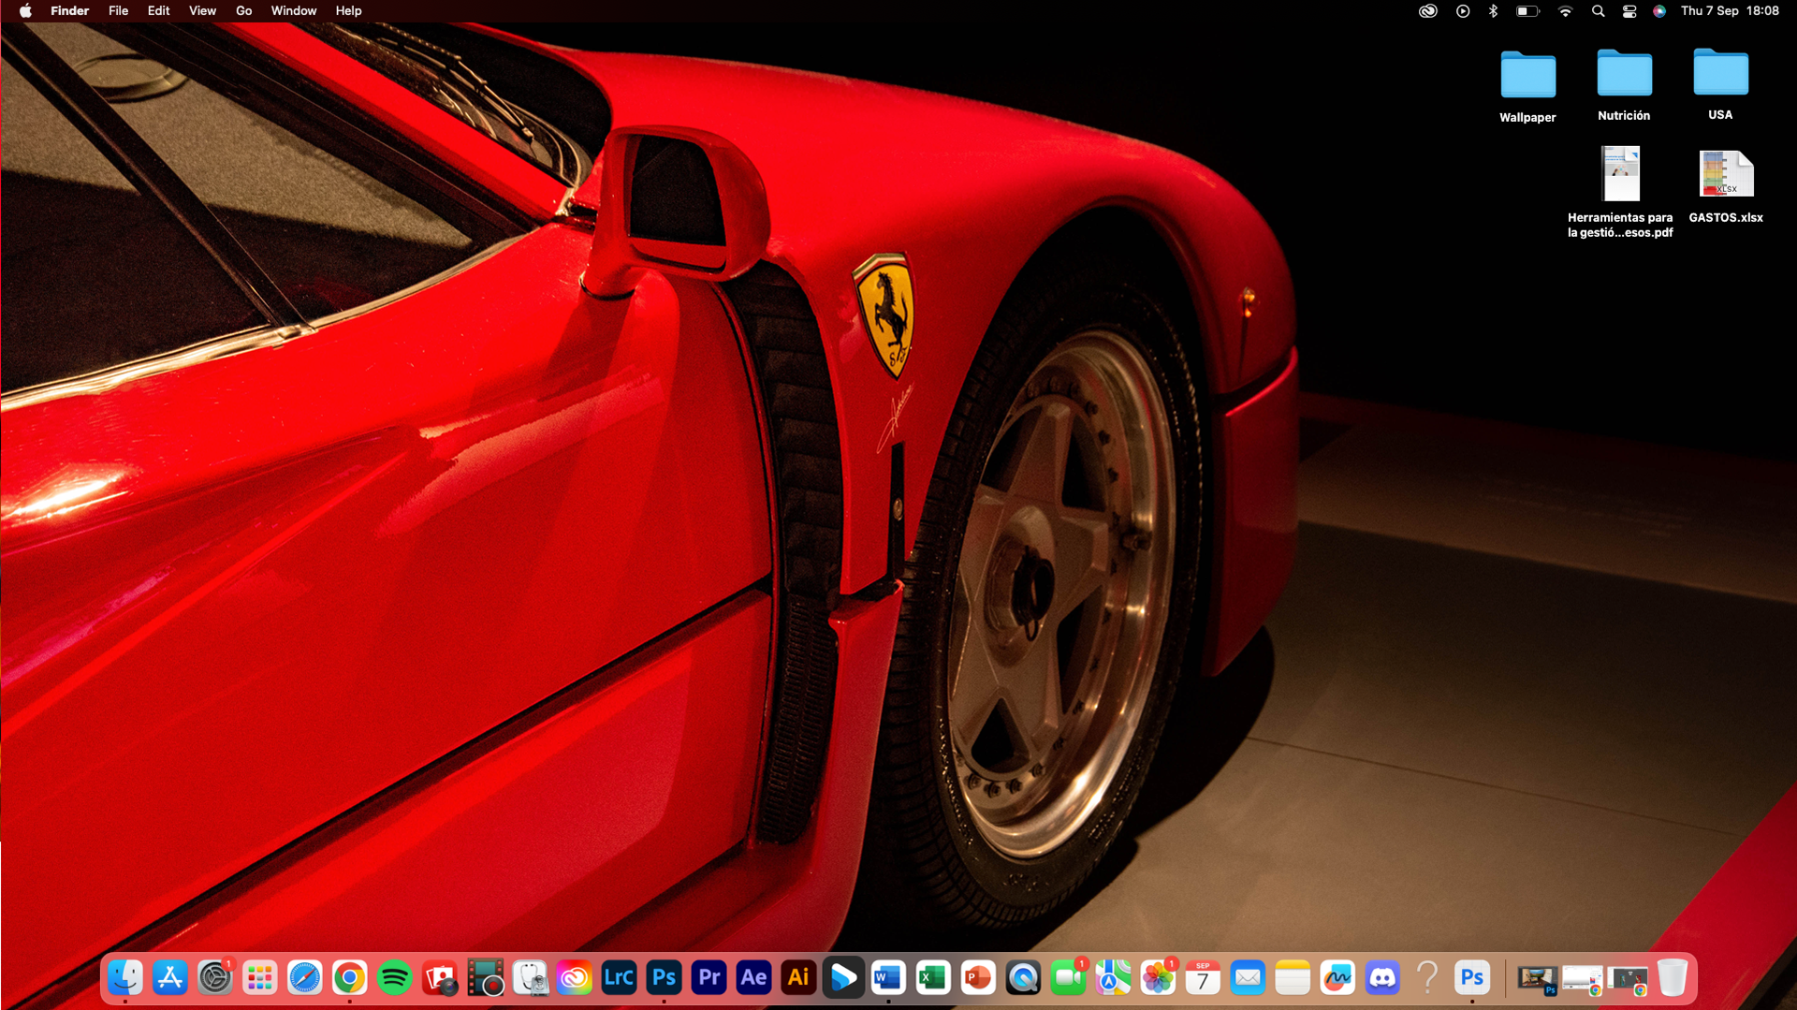Restore first minimized Chrome window thumbnail in Dock
This screenshot has width=1797, height=1010.
pos(1584,980)
